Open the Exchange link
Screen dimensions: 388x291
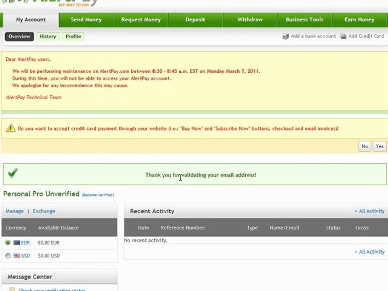(44, 211)
